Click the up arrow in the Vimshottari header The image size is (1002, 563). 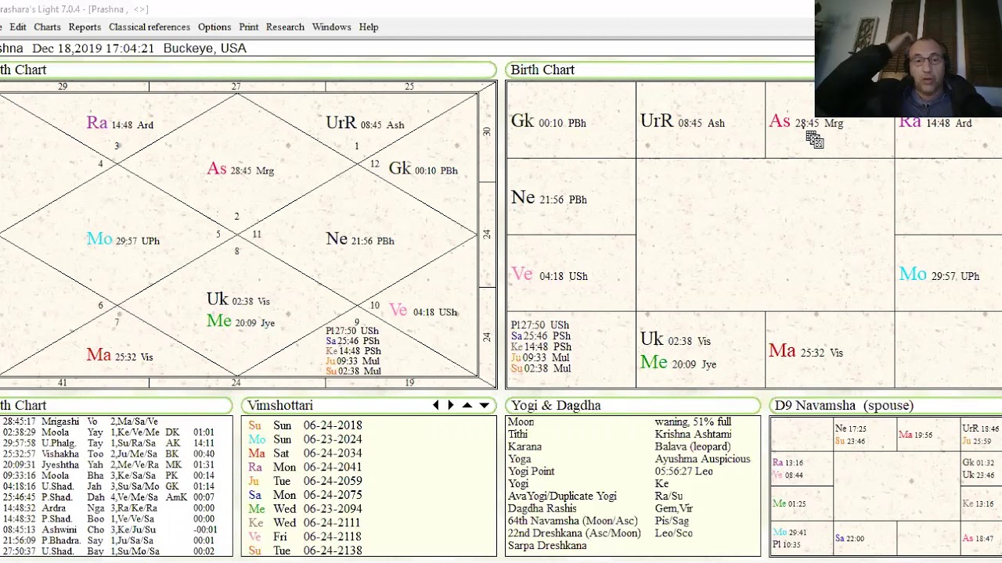coord(467,405)
